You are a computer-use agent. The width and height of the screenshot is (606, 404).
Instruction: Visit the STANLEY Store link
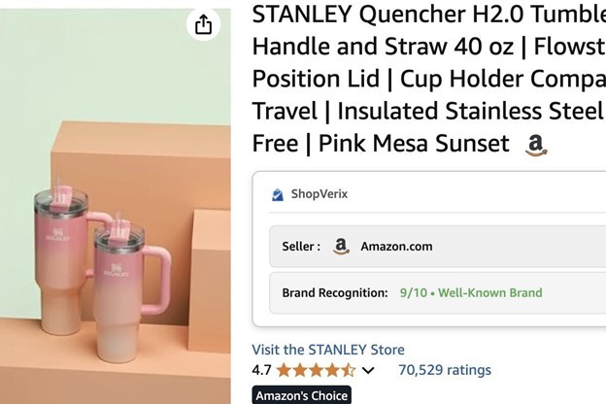pyautogui.click(x=328, y=350)
